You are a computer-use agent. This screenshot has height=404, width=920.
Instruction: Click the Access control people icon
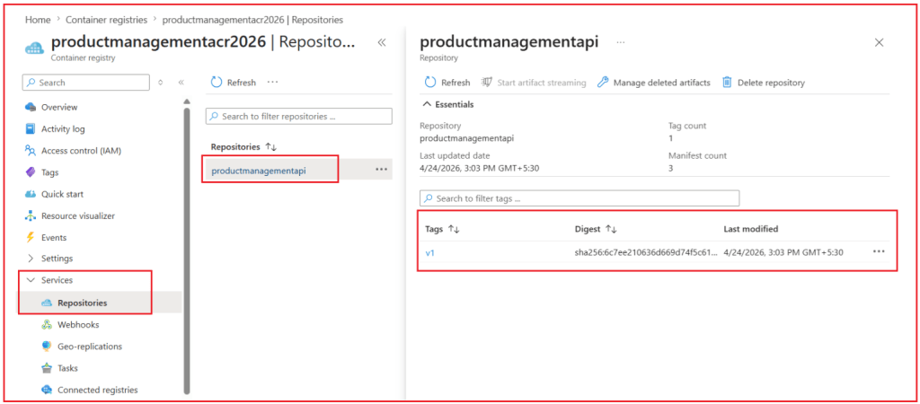click(x=31, y=151)
